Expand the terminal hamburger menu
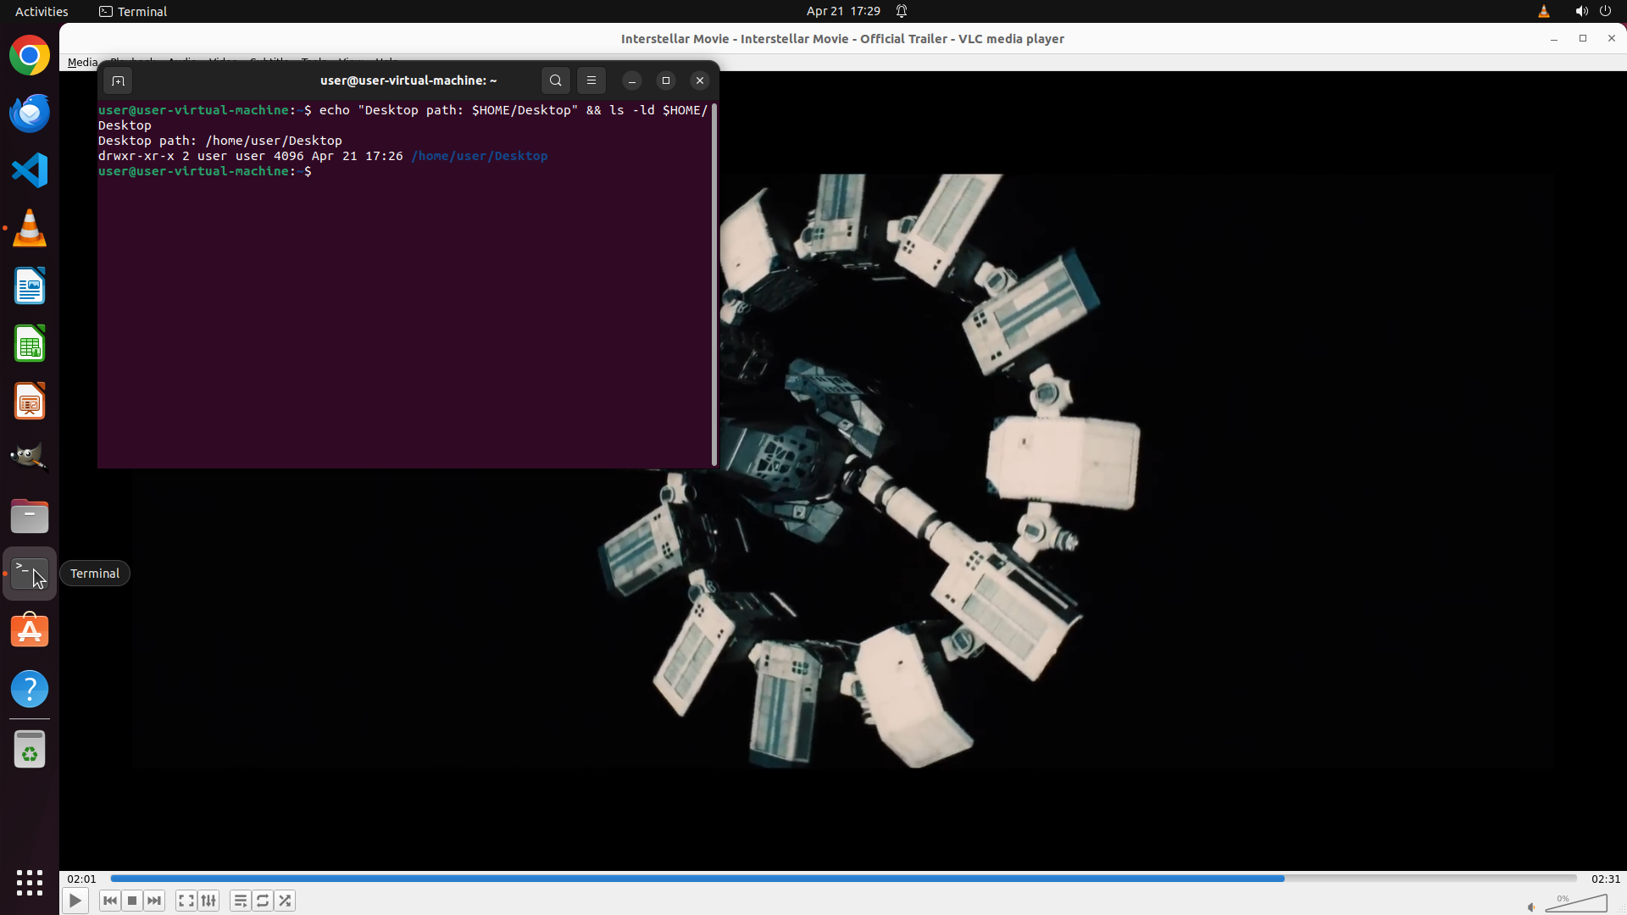This screenshot has height=915, width=1627. tap(591, 80)
